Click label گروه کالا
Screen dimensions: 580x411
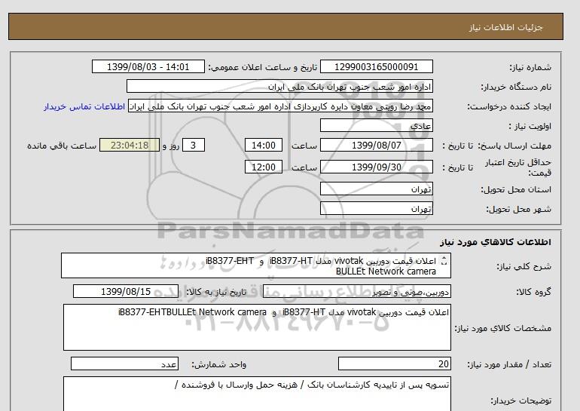pos(534,292)
